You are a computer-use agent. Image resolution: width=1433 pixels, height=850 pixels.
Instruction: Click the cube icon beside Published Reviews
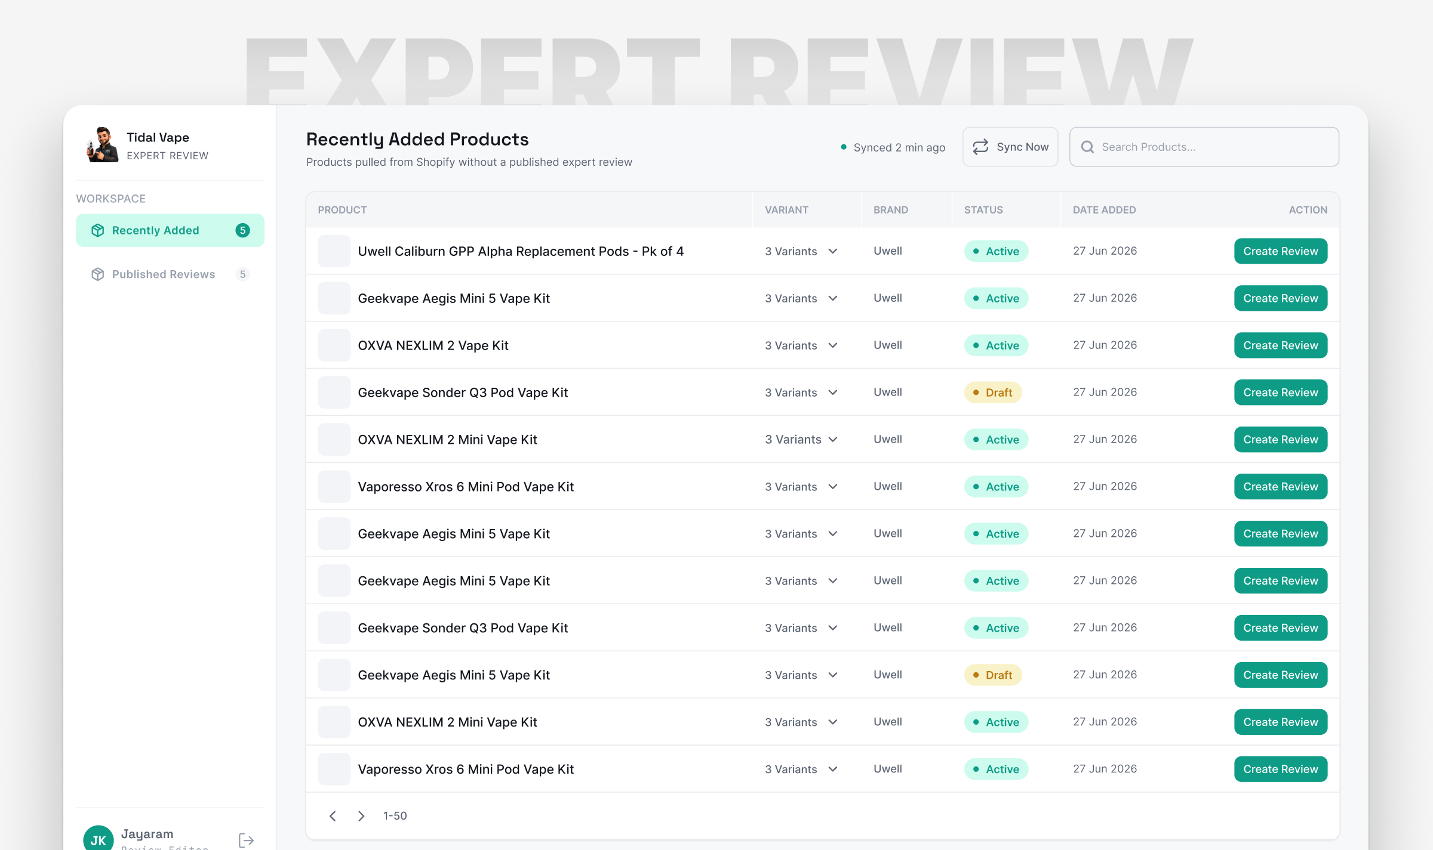click(x=97, y=274)
